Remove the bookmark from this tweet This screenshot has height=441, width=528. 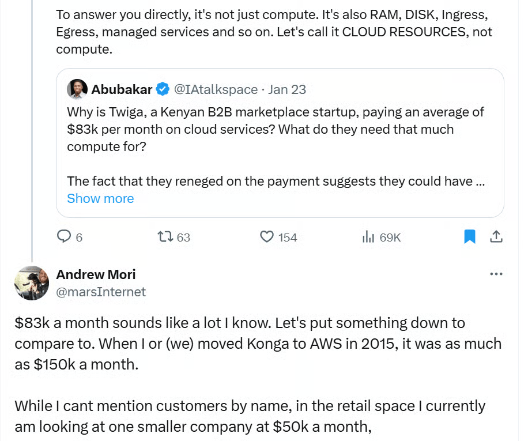point(470,236)
